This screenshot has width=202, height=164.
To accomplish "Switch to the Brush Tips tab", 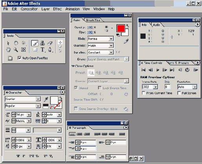I will (93, 20).
